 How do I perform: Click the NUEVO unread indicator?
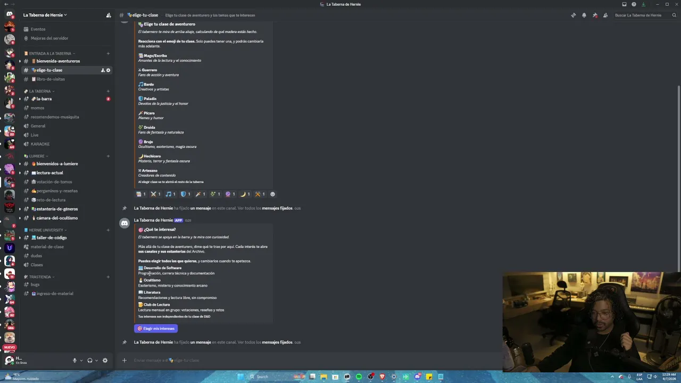9,347
